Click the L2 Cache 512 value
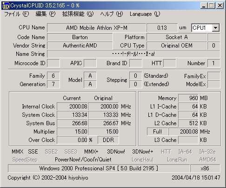Image resolution: width=226 pixels, height=188 pixels. (x=188, y=123)
